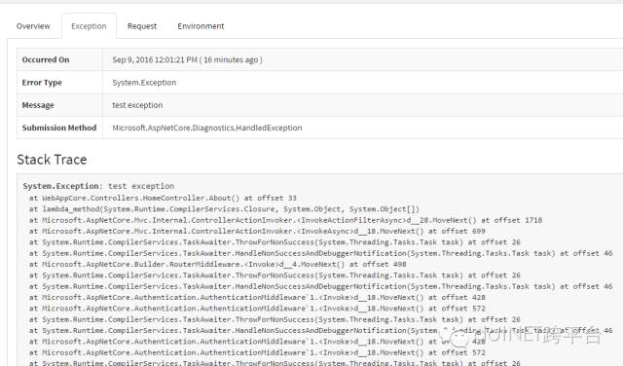Screen dimensions: 623x366
Task: Click the 'Submission Method' row label
Action: [x=59, y=128]
